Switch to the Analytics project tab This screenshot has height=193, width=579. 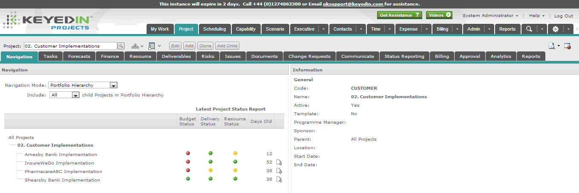[x=501, y=56]
